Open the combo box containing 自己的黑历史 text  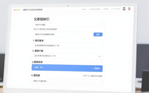pyautogui.click(x=68, y=56)
